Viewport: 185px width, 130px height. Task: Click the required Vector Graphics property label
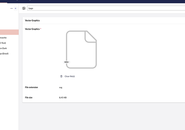click(x=32, y=29)
